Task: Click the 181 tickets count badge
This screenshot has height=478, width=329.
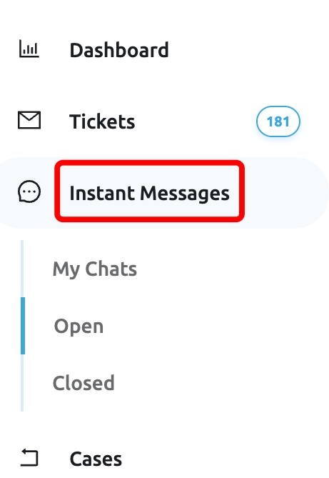Action: coord(278,121)
